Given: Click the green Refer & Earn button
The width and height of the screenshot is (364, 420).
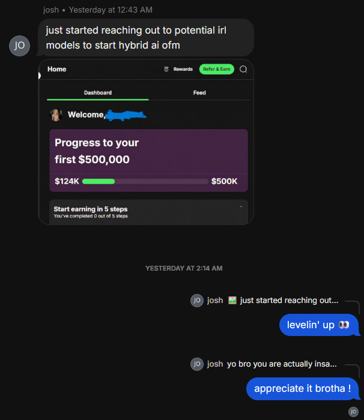Looking at the screenshot, I should coord(216,69).
